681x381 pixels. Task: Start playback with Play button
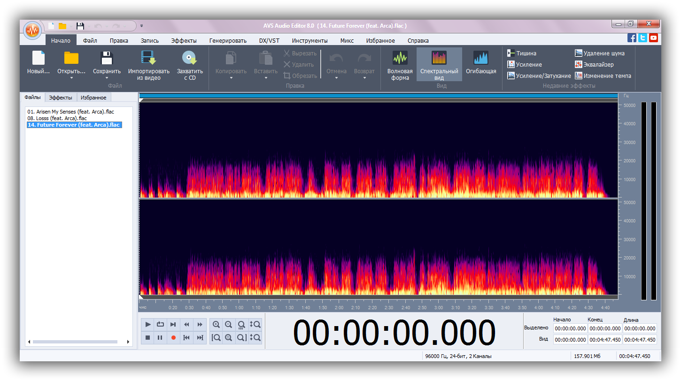pos(148,324)
